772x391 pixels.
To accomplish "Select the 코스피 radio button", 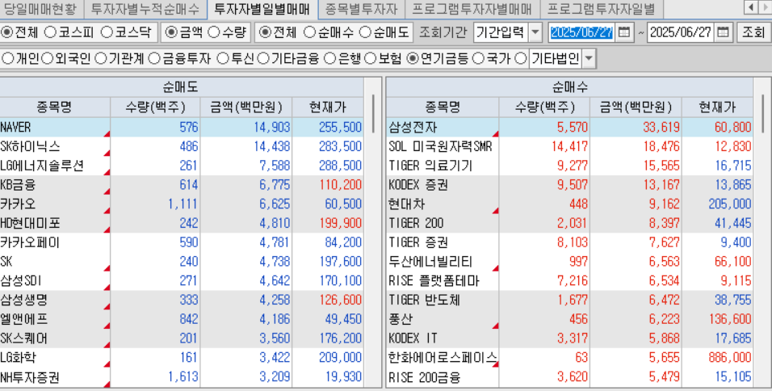I will click(x=50, y=32).
